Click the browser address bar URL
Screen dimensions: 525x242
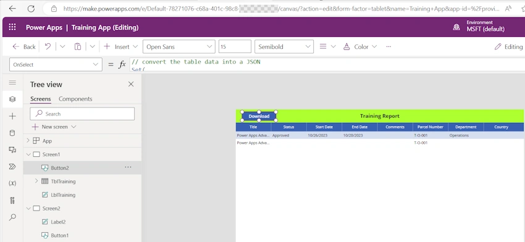click(x=280, y=9)
